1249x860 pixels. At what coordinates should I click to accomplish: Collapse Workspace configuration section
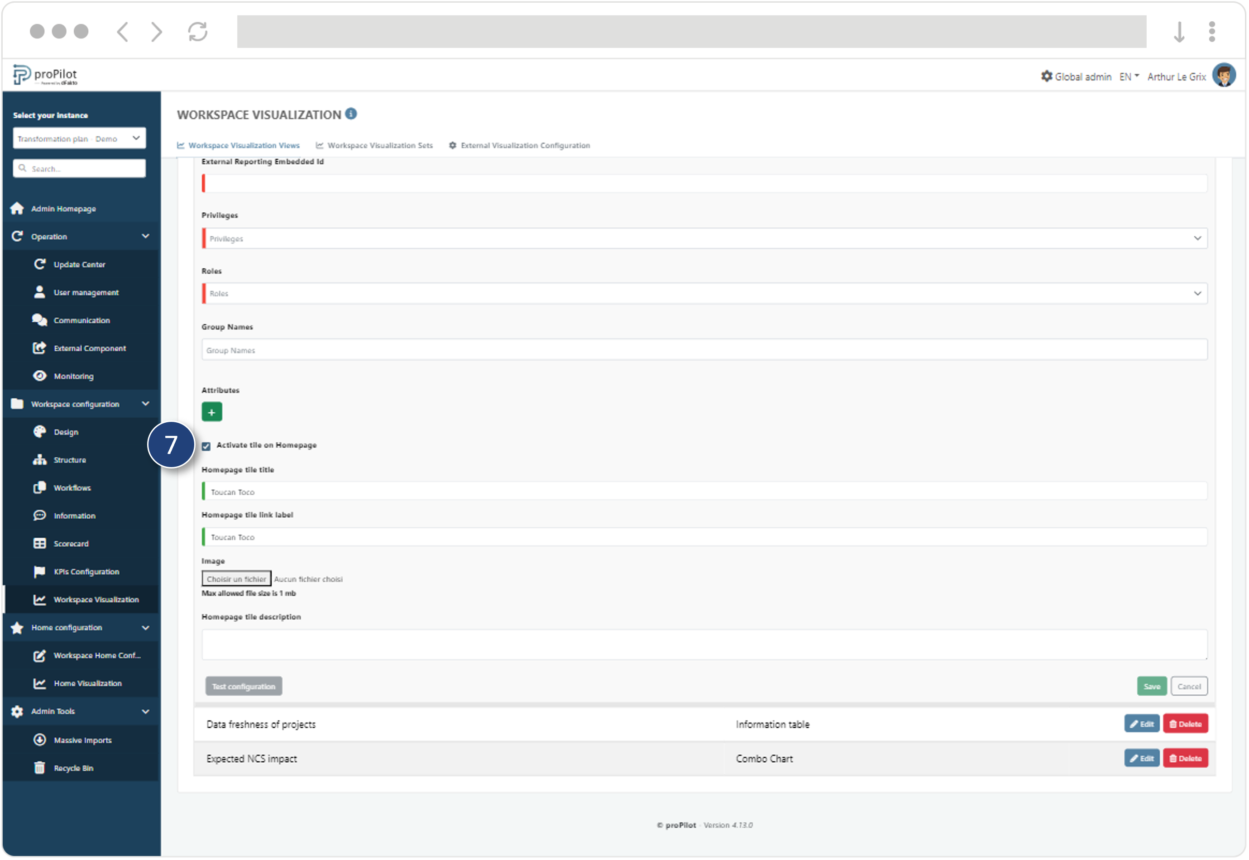pos(145,404)
